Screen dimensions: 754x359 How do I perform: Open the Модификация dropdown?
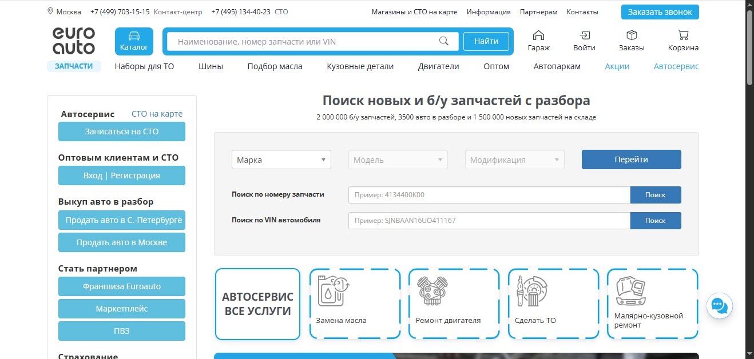coord(515,160)
